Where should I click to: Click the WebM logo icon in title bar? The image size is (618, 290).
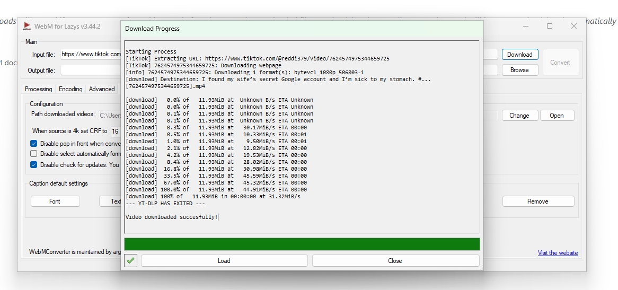click(27, 27)
